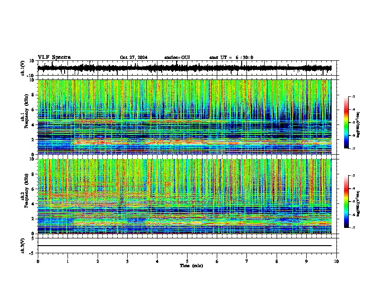
Task: Select the "Time (min)" axis title
Action: (191, 266)
